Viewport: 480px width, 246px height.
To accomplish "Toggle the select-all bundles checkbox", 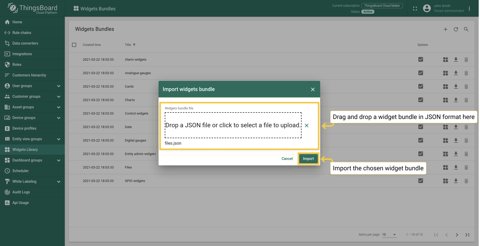I will tap(74, 45).
